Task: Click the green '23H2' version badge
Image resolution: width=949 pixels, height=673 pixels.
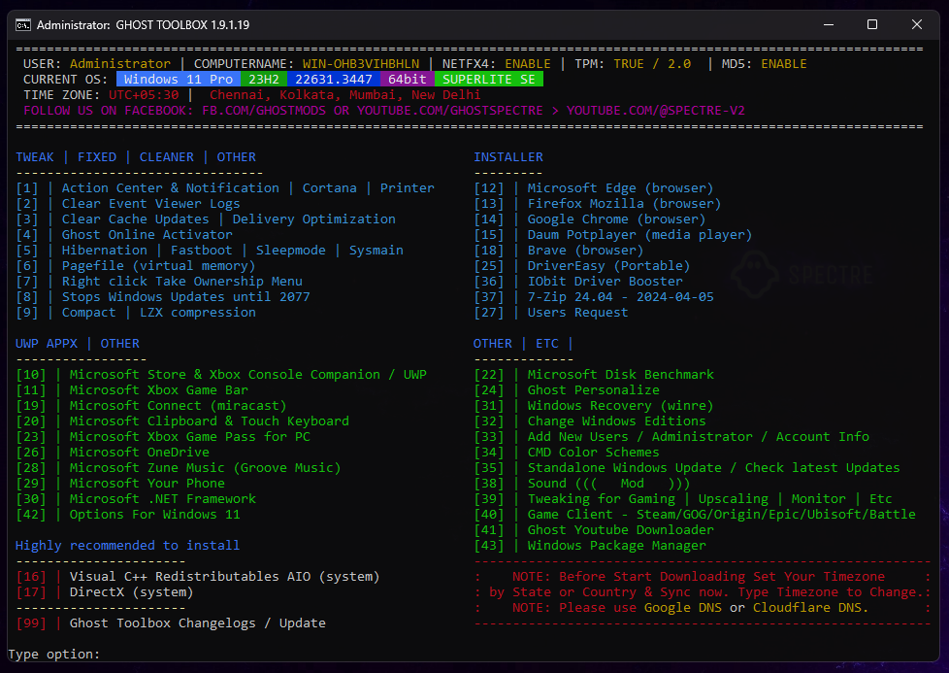Action: coord(264,80)
